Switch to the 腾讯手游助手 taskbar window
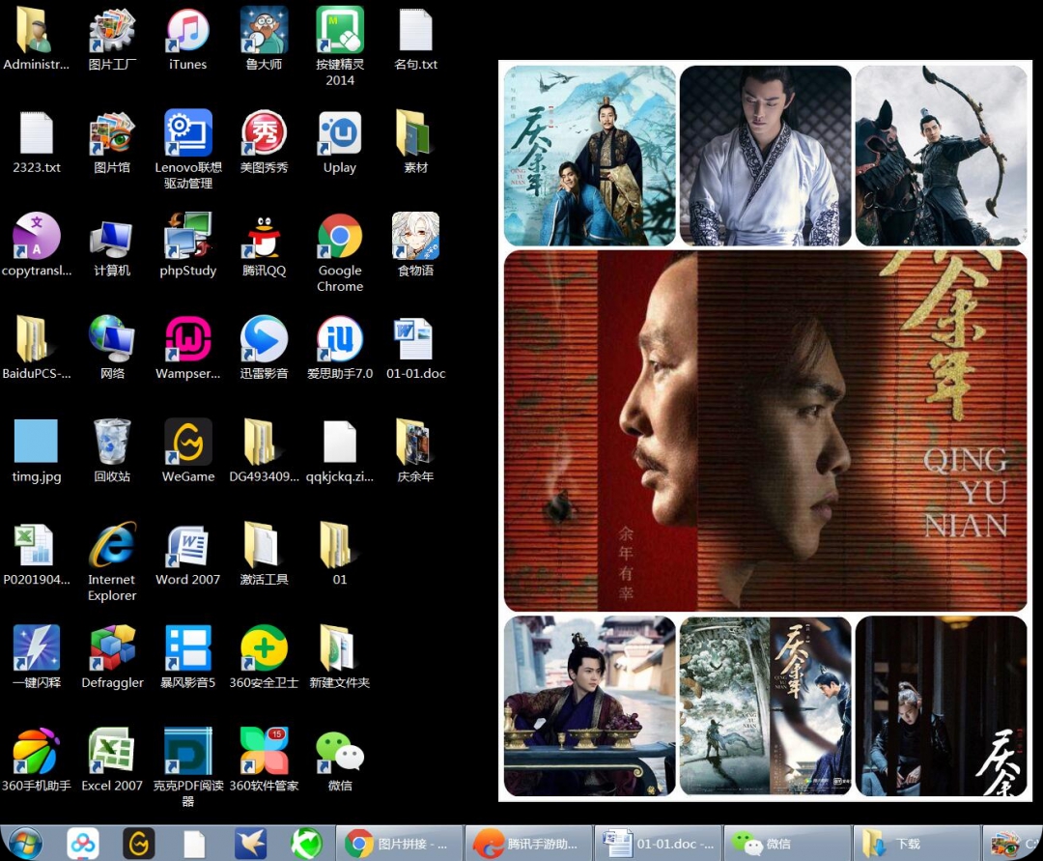Image resolution: width=1043 pixels, height=861 pixels. click(x=528, y=844)
